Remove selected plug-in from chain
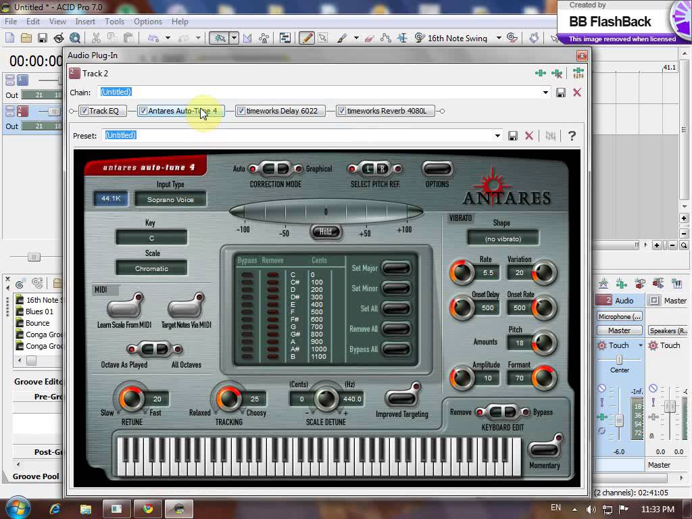The width and height of the screenshot is (692, 519). tap(557, 73)
